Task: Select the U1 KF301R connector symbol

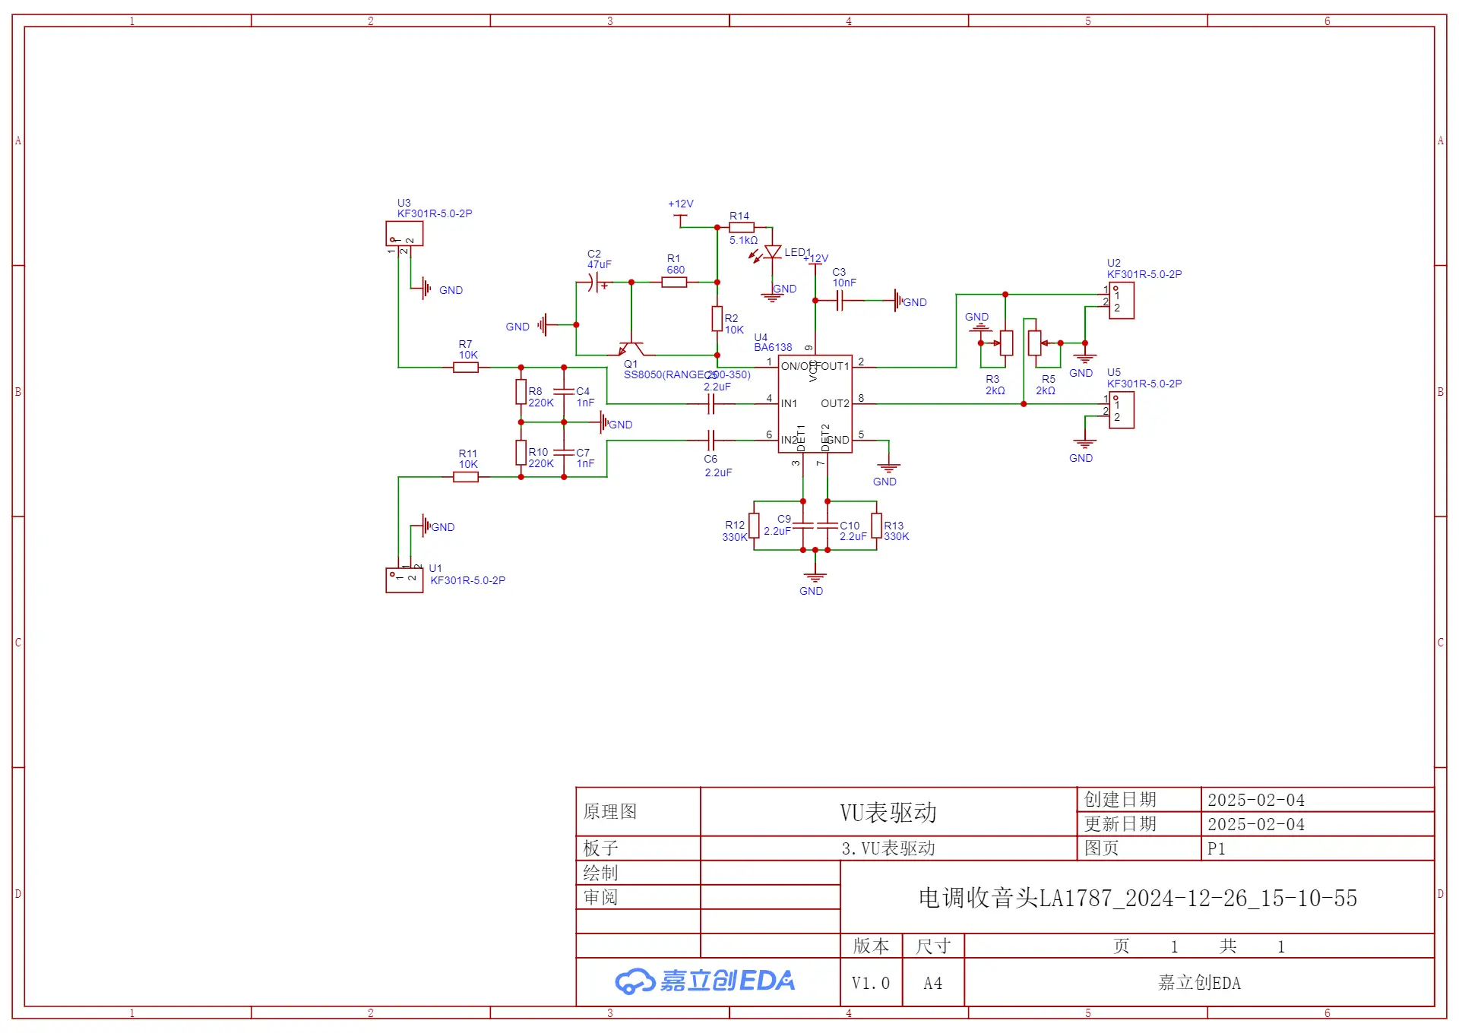Action: pyautogui.click(x=404, y=580)
